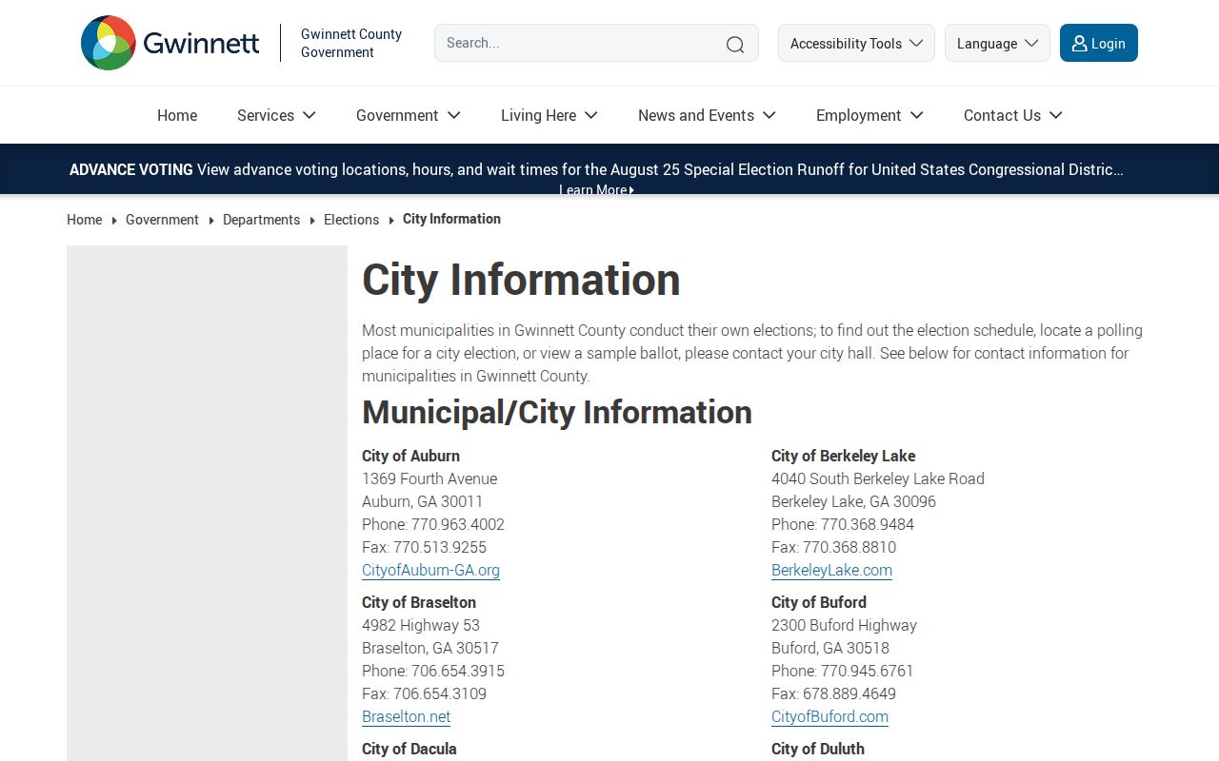Click the City of Duluth heading
The image size is (1219, 761).
tap(818, 749)
